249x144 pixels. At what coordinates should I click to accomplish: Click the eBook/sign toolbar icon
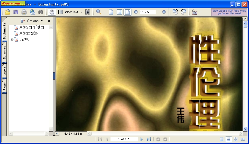[x=195, y=12]
